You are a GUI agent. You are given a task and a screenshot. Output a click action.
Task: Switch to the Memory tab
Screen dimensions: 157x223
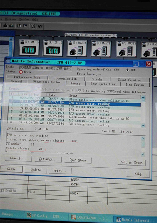[76, 83]
